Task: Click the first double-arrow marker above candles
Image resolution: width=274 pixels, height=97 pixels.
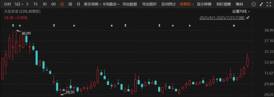Action: pyautogui.click(x=13, y=26)
